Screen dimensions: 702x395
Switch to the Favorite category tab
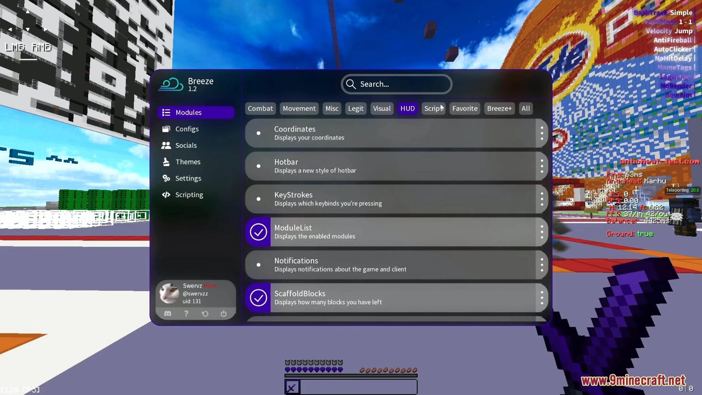(x=465, y=109)
